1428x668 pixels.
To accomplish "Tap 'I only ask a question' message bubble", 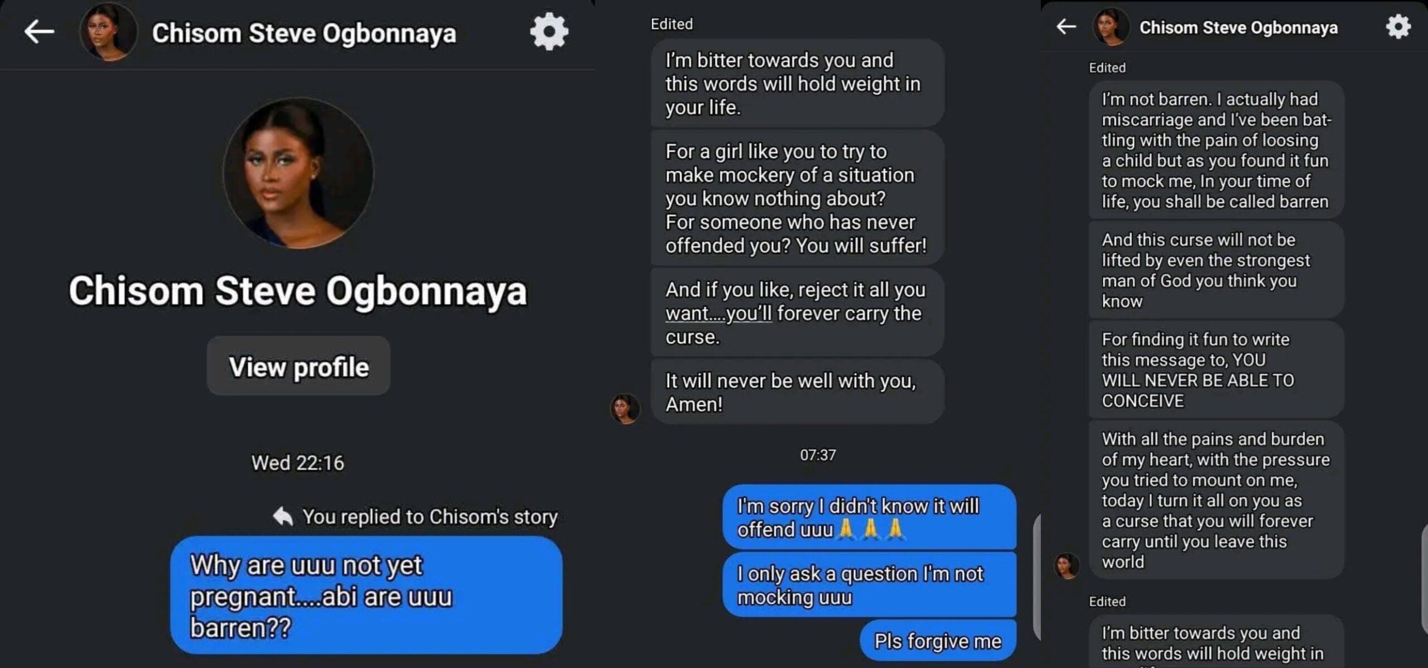I will click(x=869, y=584).
